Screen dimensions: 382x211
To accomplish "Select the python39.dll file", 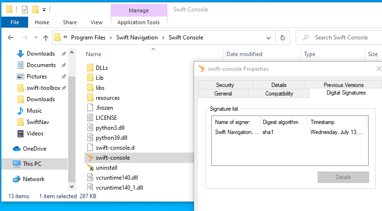I will pos(111,138).
